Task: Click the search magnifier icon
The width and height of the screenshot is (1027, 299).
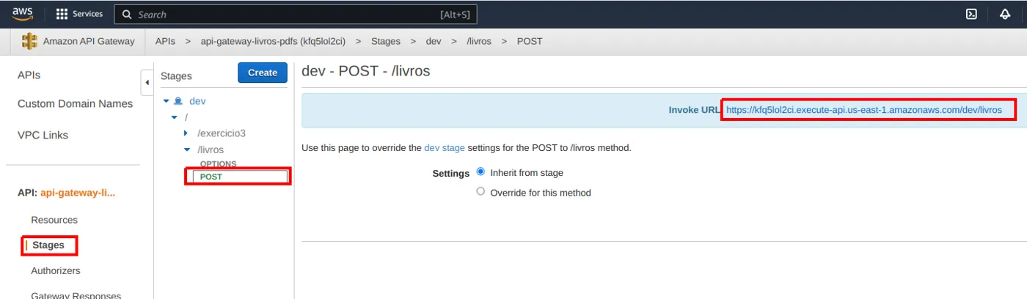Action: [128, 14]
